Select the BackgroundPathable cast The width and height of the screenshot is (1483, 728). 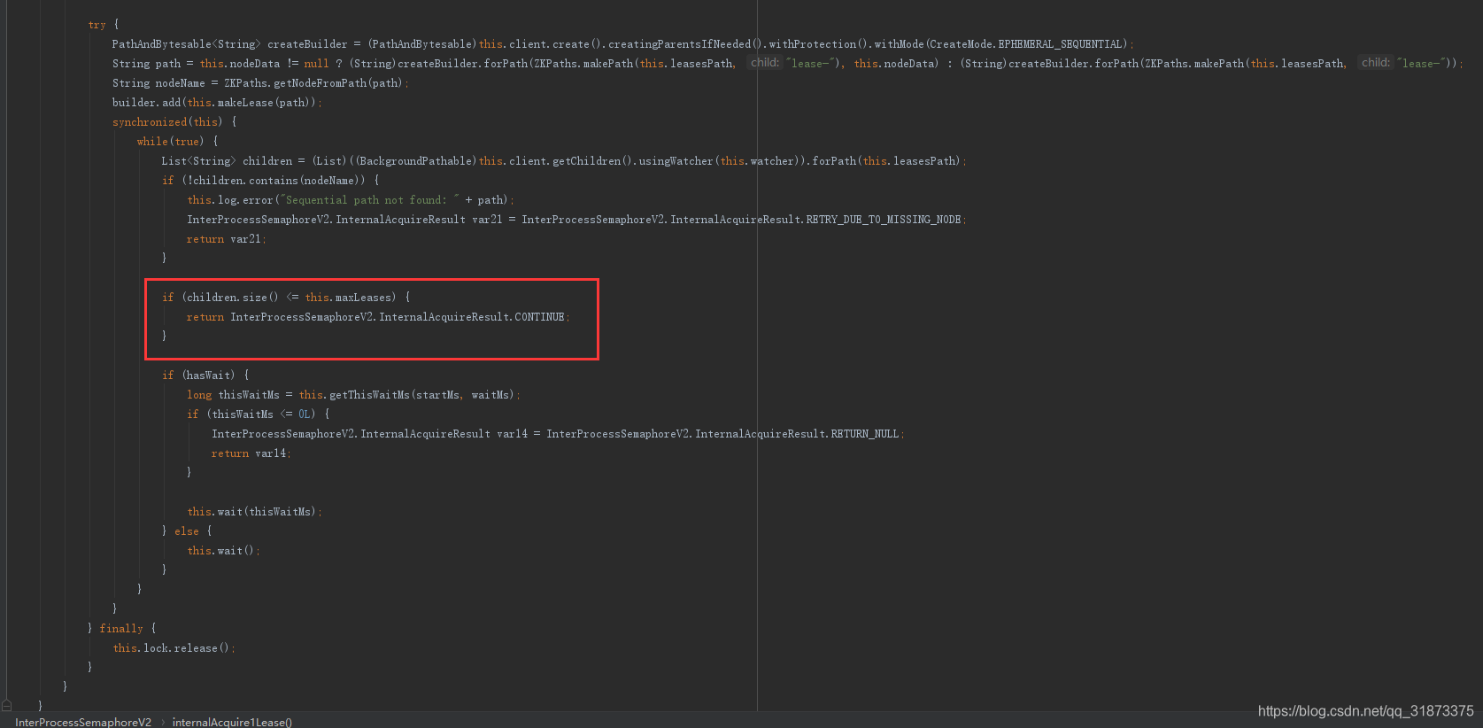(x=416, y=161)
